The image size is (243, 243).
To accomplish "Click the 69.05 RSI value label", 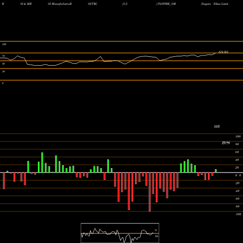I will 224,52.
